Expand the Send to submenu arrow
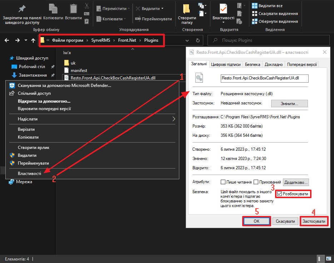This screenshot has height=263, width=334. (174, 119)
